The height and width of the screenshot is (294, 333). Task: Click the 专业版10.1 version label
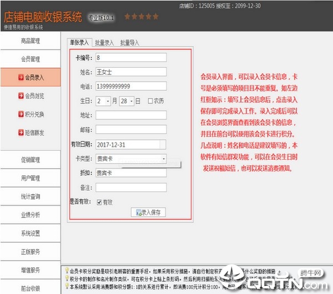101,18
